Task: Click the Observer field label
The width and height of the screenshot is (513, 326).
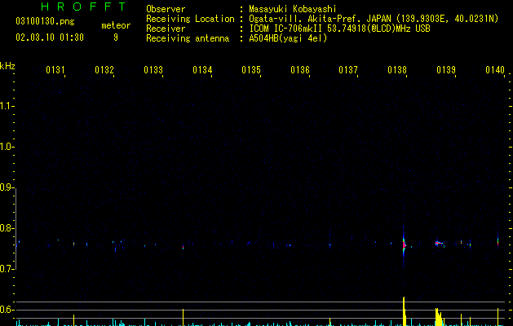Action: pyautogui.click(x=166, y=9)
